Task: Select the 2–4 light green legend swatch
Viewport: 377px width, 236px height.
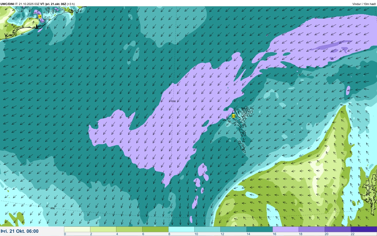Action: (x=103, y=229)
